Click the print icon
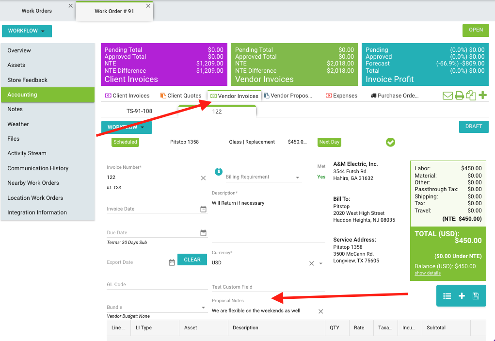 point(459,96)
